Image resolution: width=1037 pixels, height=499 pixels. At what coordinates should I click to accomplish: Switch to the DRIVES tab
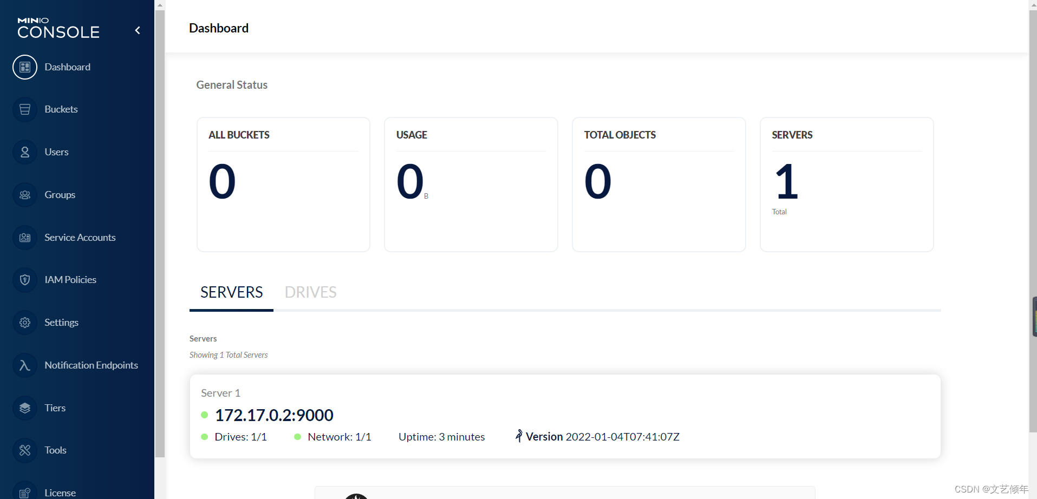coord(310,293)
